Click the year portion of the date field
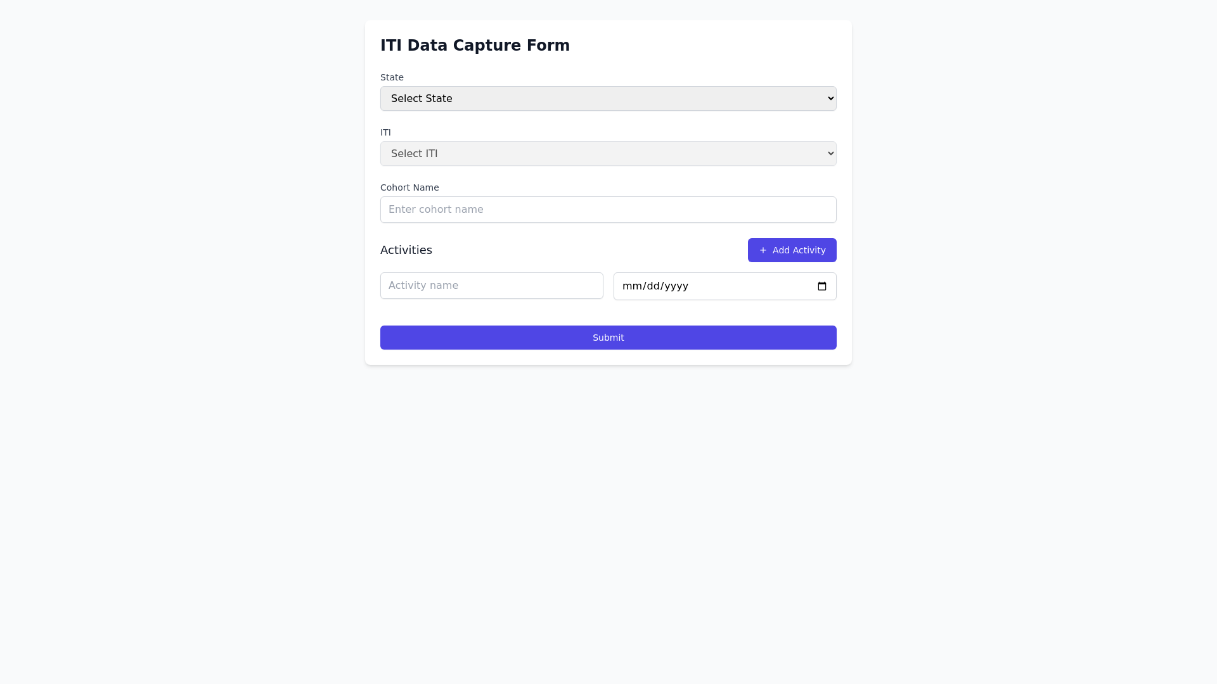Image resolution: width=1217 pixels, height=684 pixels. 676,286
